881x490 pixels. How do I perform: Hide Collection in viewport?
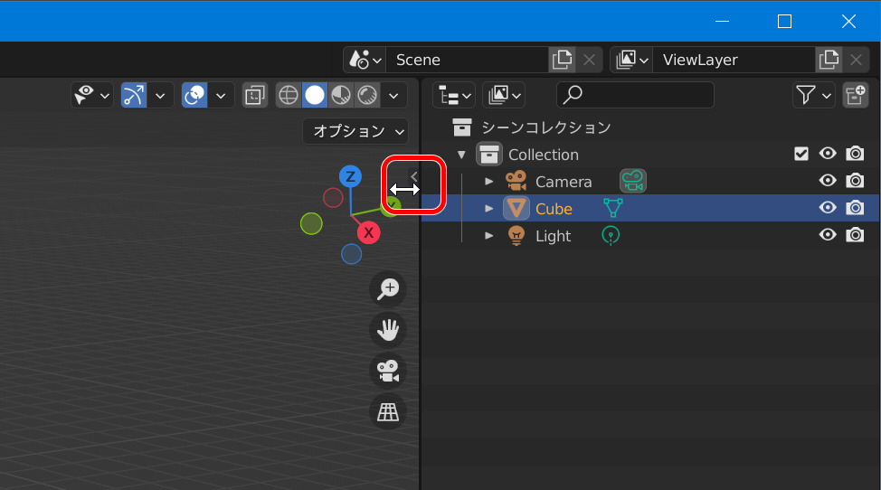pos(828,153)
